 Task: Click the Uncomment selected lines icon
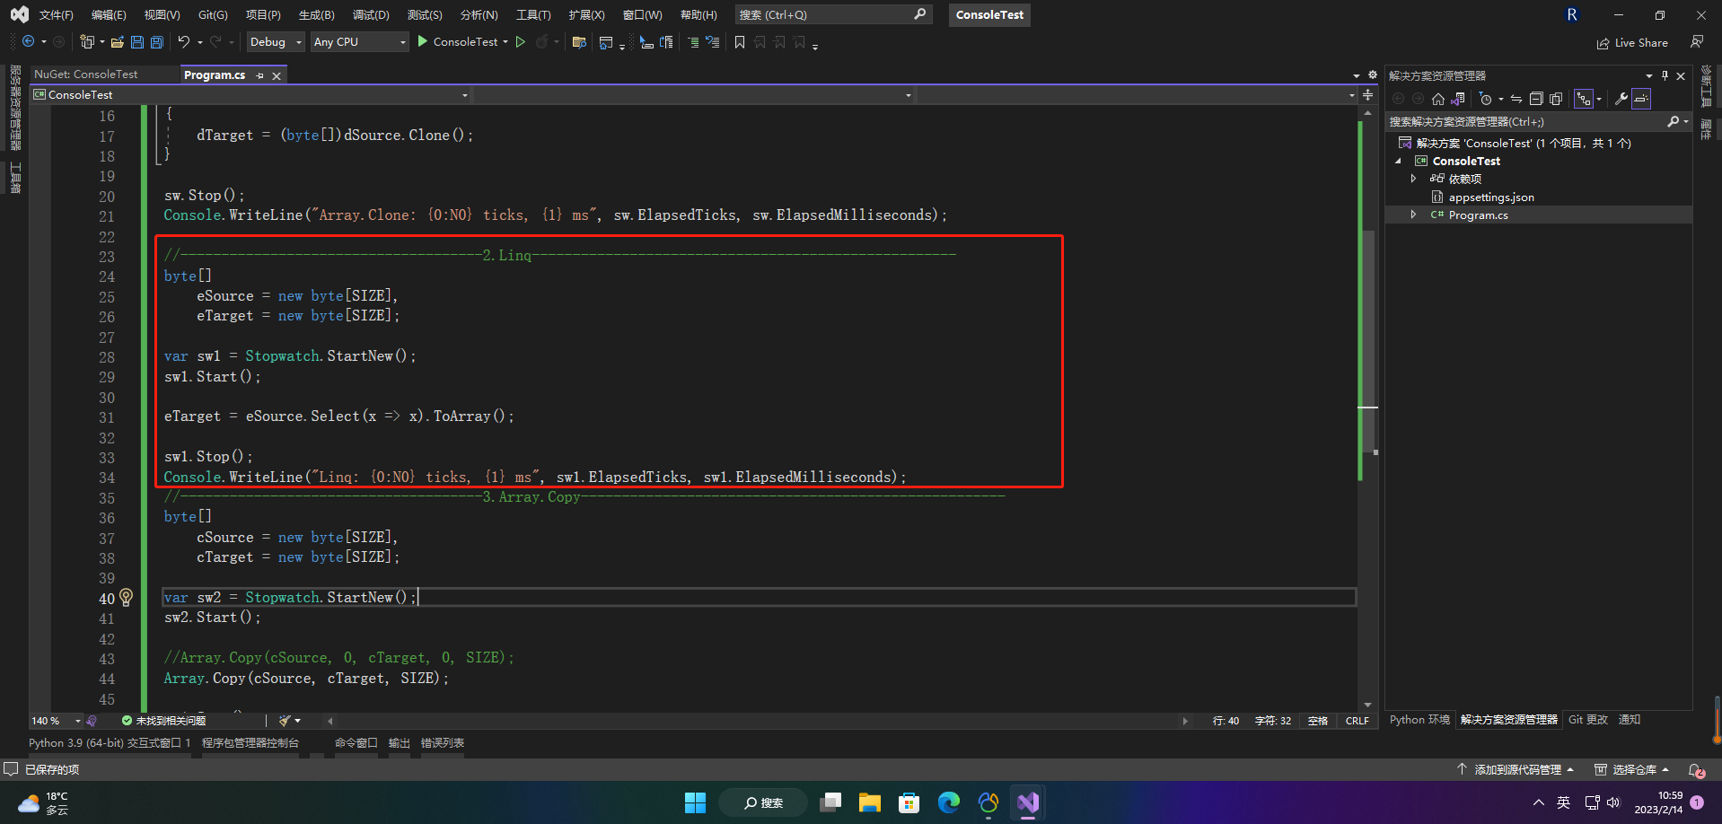point(713,41)
